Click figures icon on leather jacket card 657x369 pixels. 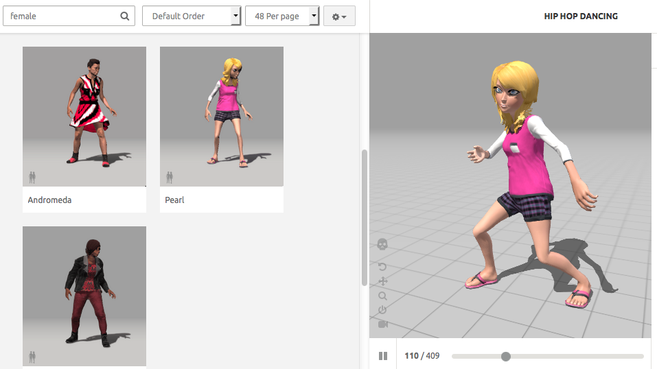pos(32,357)
